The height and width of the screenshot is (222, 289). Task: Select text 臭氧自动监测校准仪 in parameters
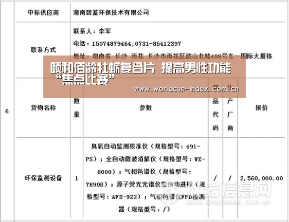pyautogui.click(x=119, y=147)
